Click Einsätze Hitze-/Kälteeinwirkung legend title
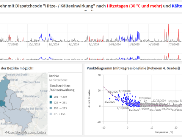Screen dimensions: 182x137 [x=62, y=88]
